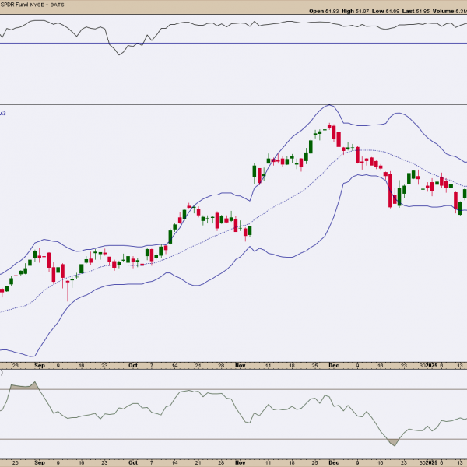
Task: Click the tall red candle in mid-December
Action: click(x=390, y=190)
